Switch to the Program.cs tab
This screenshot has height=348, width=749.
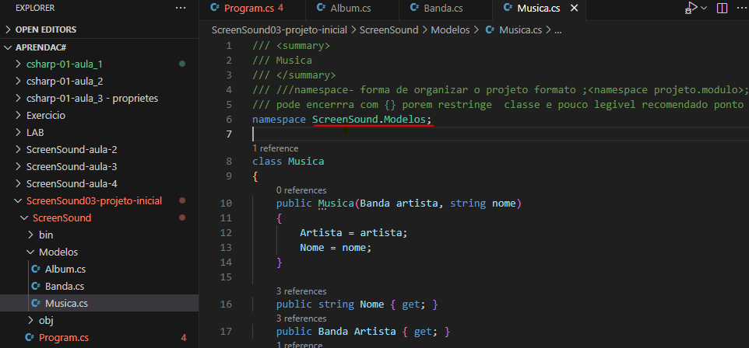point(248,9)
